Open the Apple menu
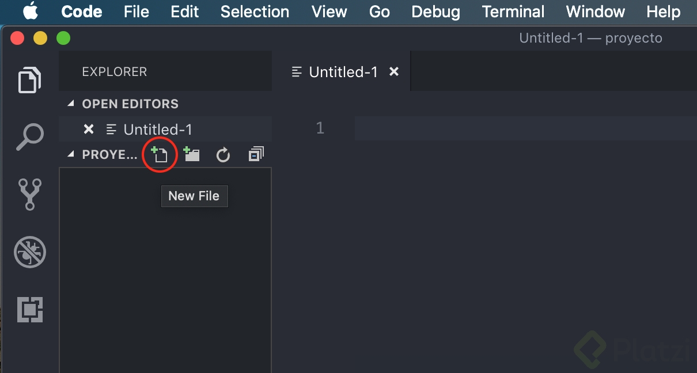Screen dimensions: 697x373 pos(31,11)
